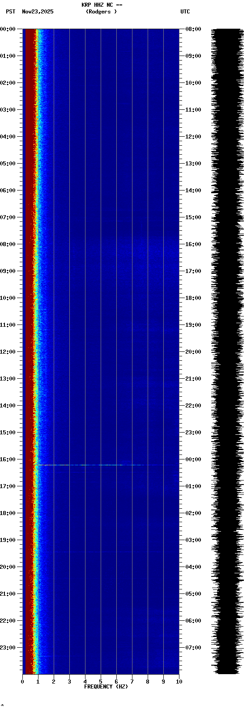This screenshot has height=710, width=247.
Task: Select the 18:00 label on the PST axis
Action: click(8, 513)
